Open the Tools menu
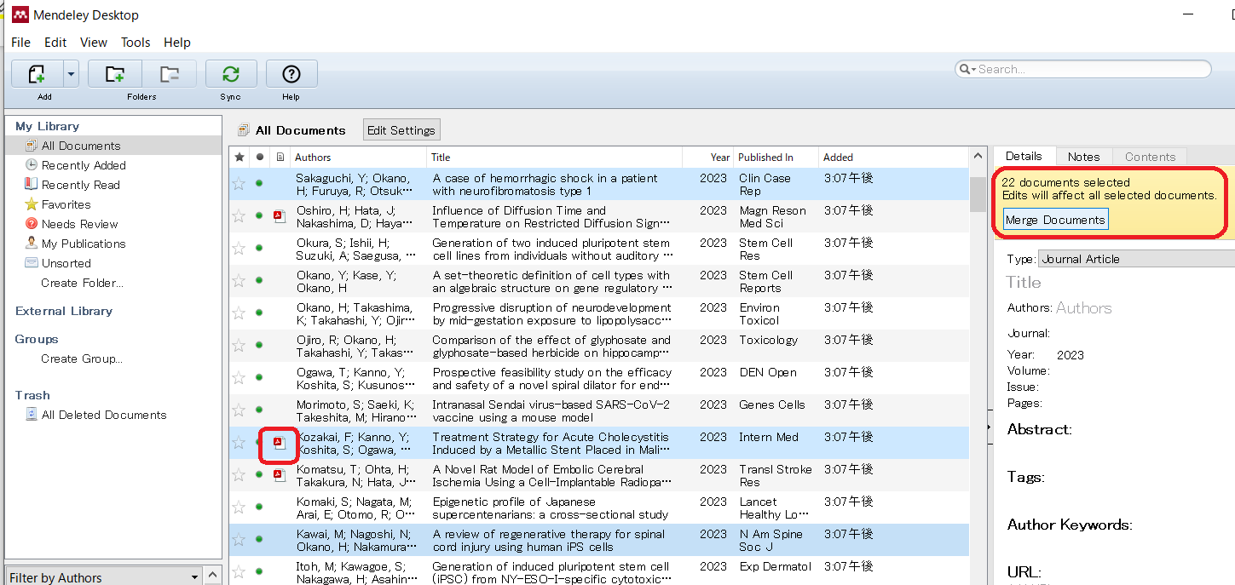 click(136, 42)
